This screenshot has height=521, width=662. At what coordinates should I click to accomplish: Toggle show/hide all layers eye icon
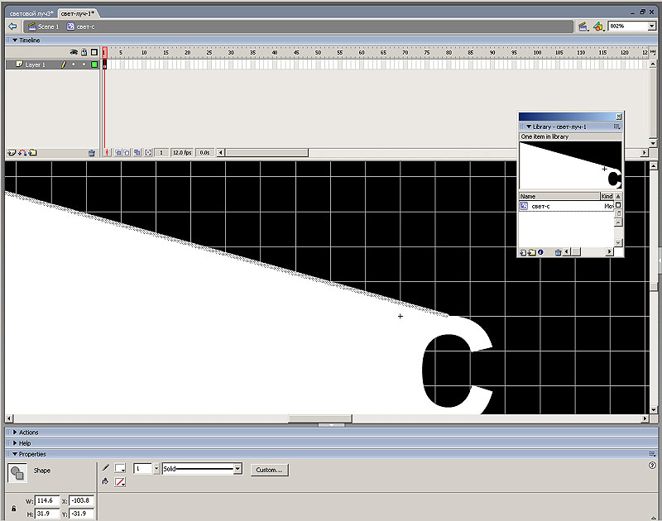73,52
